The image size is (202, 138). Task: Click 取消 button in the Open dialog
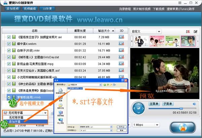[122, 130]
